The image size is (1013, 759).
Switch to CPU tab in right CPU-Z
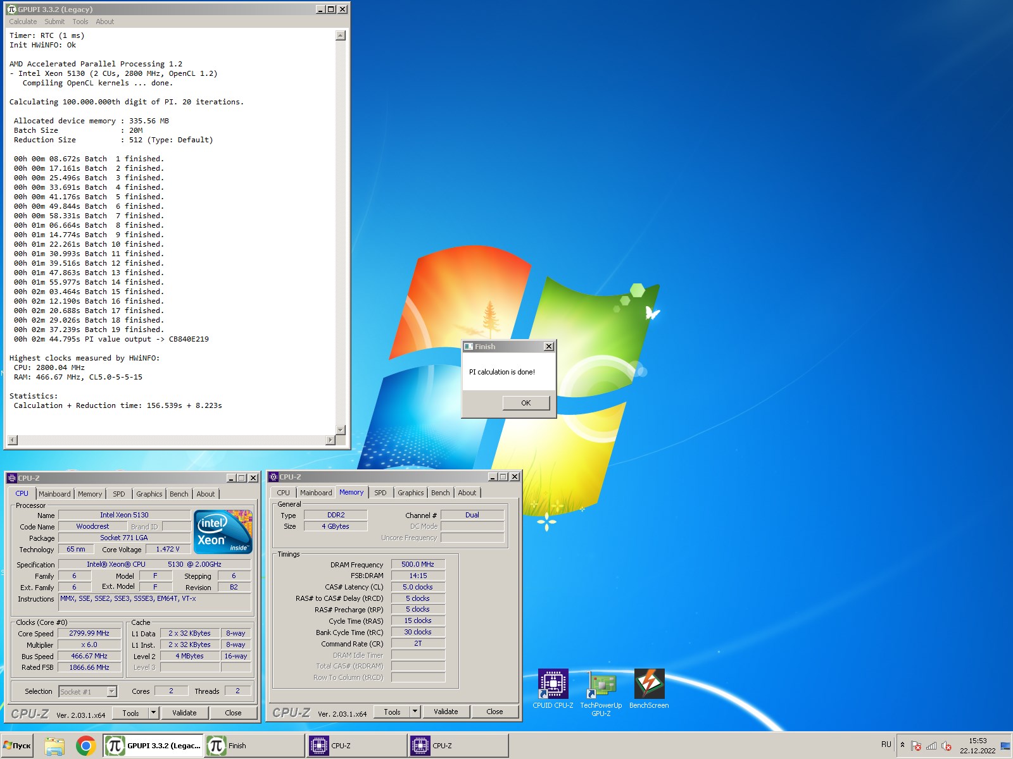[284, 493]
